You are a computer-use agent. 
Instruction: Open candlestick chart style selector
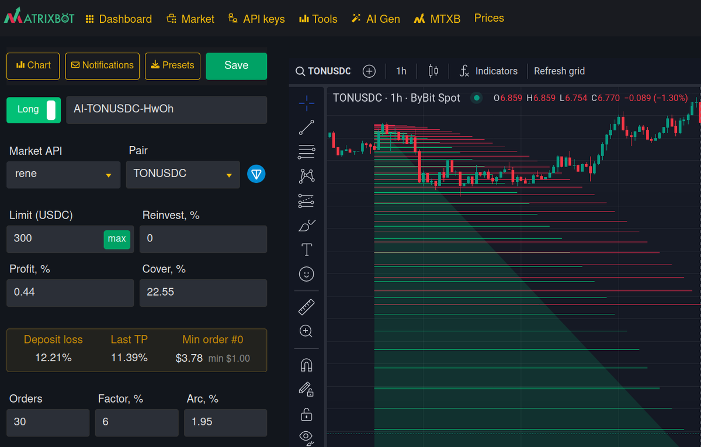(433, 71)
